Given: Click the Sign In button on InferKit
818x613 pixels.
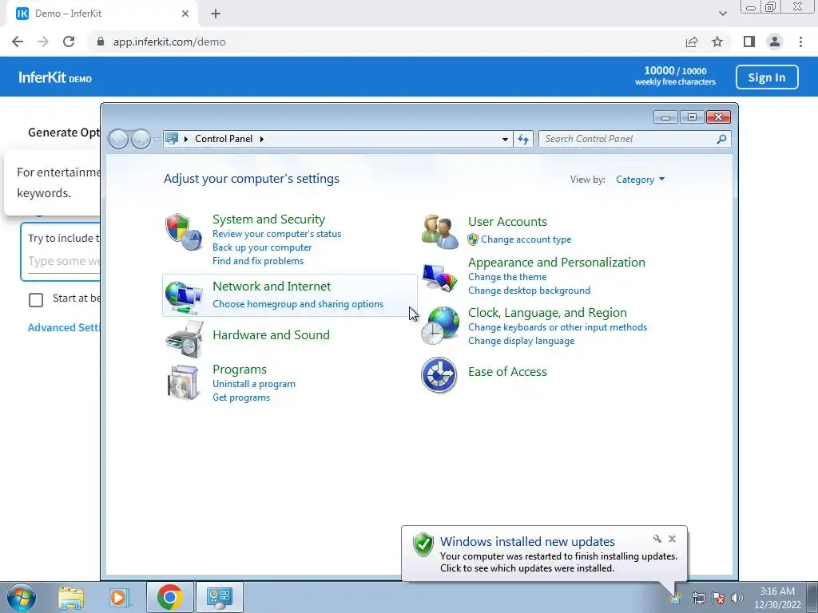Looking at the screenshot, I should [767, 77].
